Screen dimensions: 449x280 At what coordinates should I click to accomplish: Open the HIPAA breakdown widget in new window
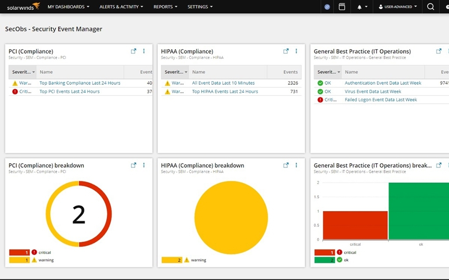pos(286,165)
